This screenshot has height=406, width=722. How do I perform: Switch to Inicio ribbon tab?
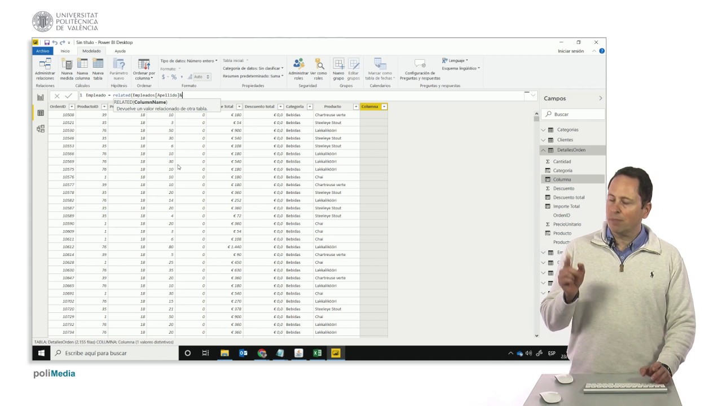pos(65,51)
